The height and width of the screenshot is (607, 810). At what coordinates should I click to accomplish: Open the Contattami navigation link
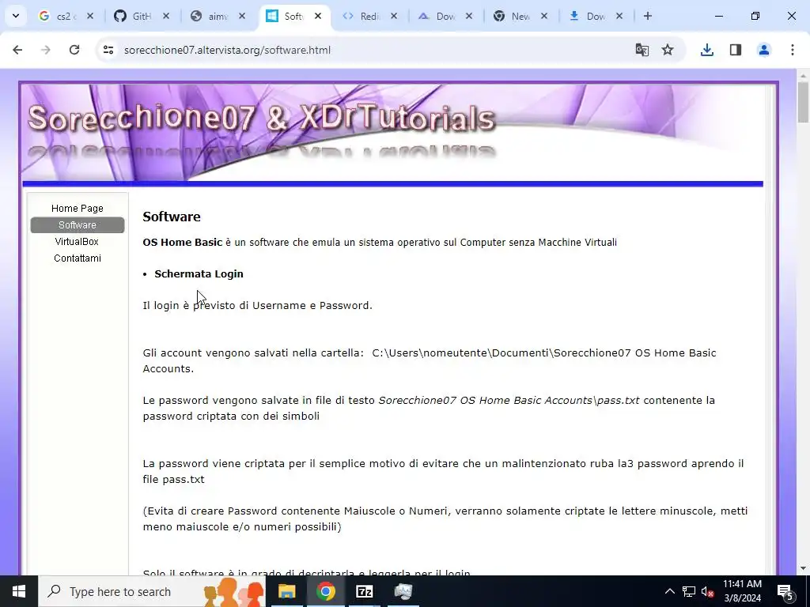[78, 258]
